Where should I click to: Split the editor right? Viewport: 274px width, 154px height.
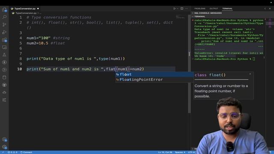tap(182, 9)
